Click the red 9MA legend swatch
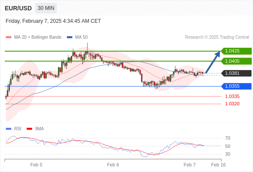This screenshot has width=253, height=172. coord(29,129)
